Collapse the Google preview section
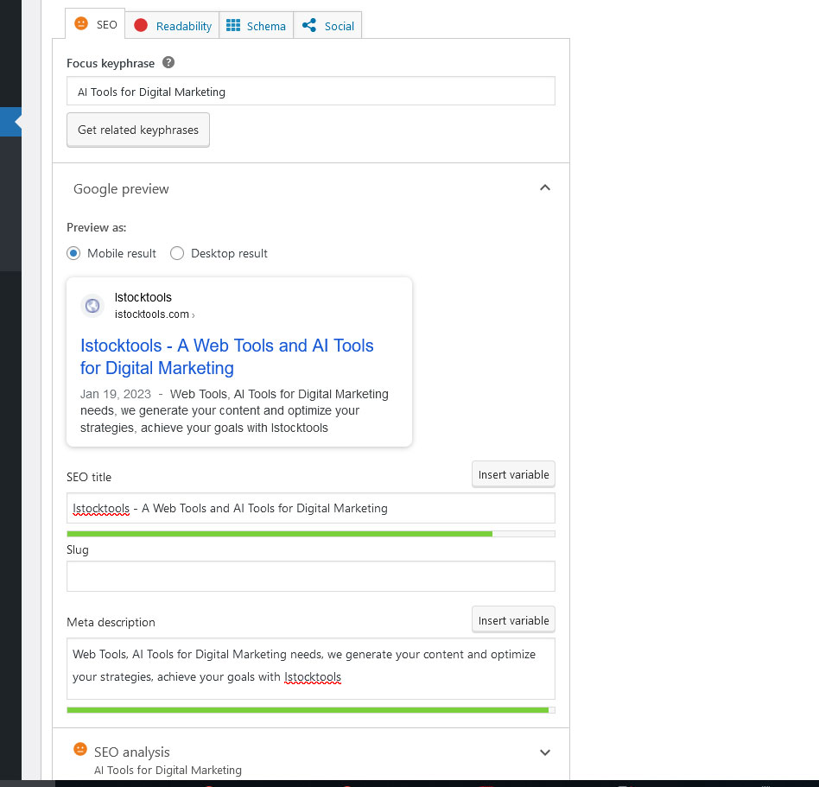 click(x=545, y=187)
